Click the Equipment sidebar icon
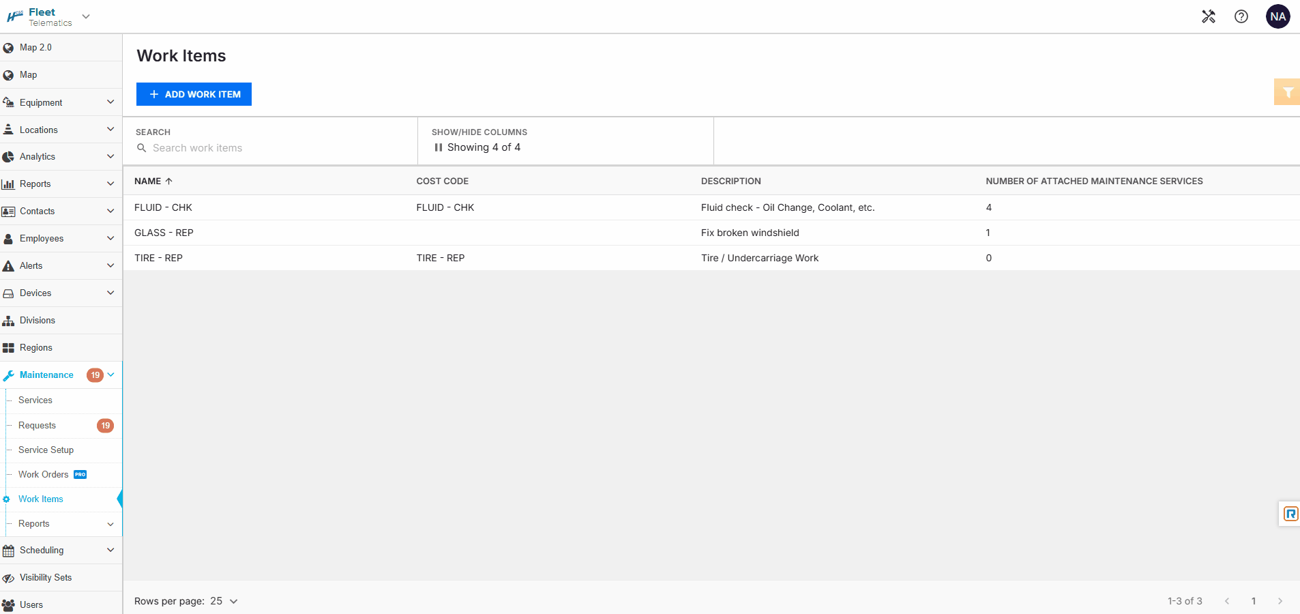1300x614 pixels. 8,102
